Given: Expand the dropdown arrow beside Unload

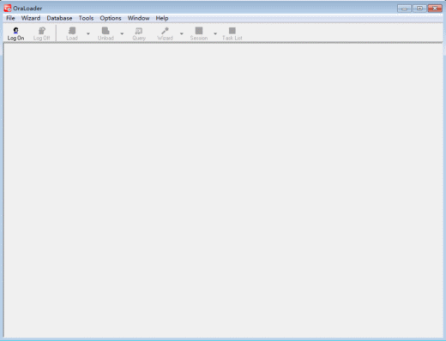Looking at the screenshot, I should (x=122, y=33).
